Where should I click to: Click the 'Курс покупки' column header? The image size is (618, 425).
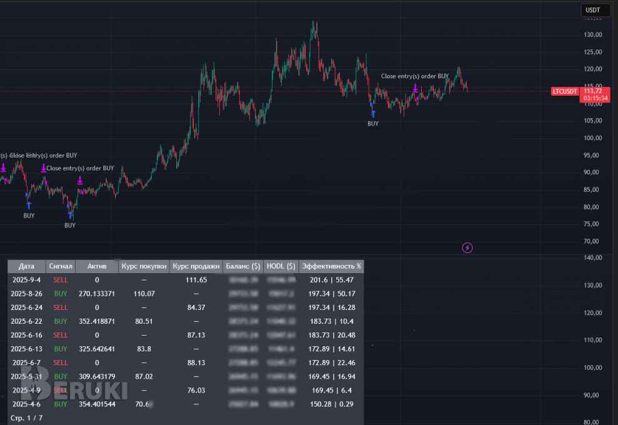tap(144, 266)
